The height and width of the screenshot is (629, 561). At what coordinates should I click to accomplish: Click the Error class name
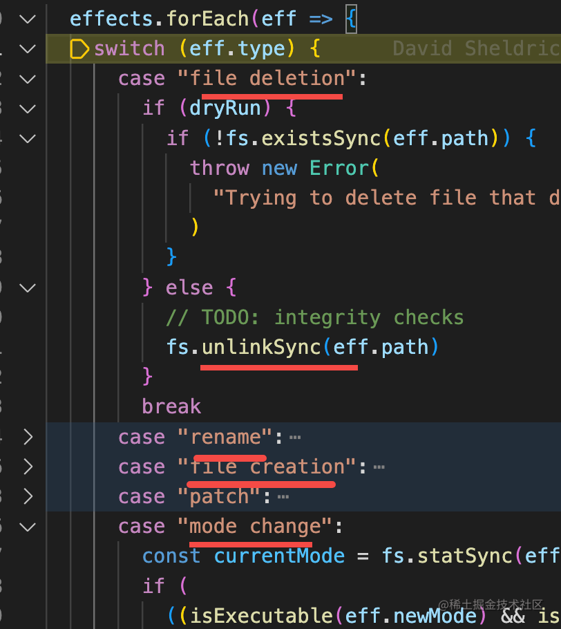click(339, 168)
